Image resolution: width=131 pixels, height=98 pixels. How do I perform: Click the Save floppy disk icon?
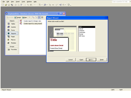pyautogui.click(x=9, y=5)
